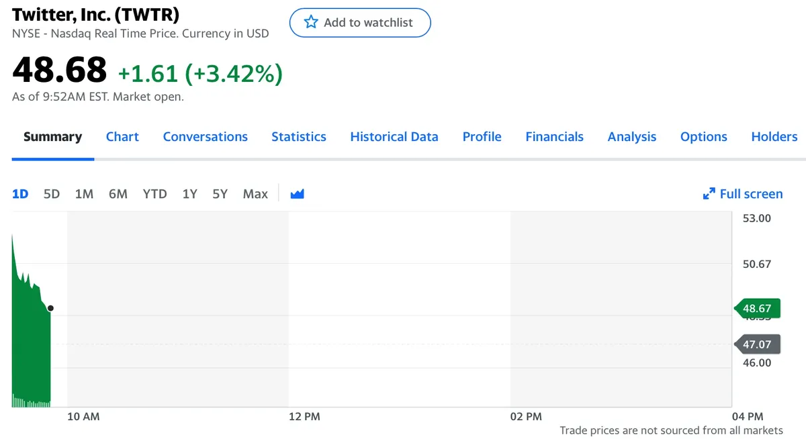Click the current price dot on chart
Viewport: 806px width, 439px height.
[x=50, y=309]
